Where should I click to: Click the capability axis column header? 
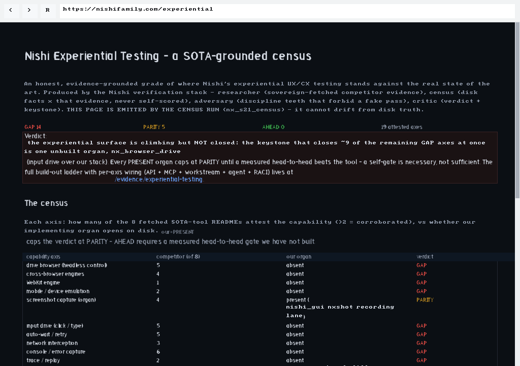pyautogui.click(x=43, y=256)
